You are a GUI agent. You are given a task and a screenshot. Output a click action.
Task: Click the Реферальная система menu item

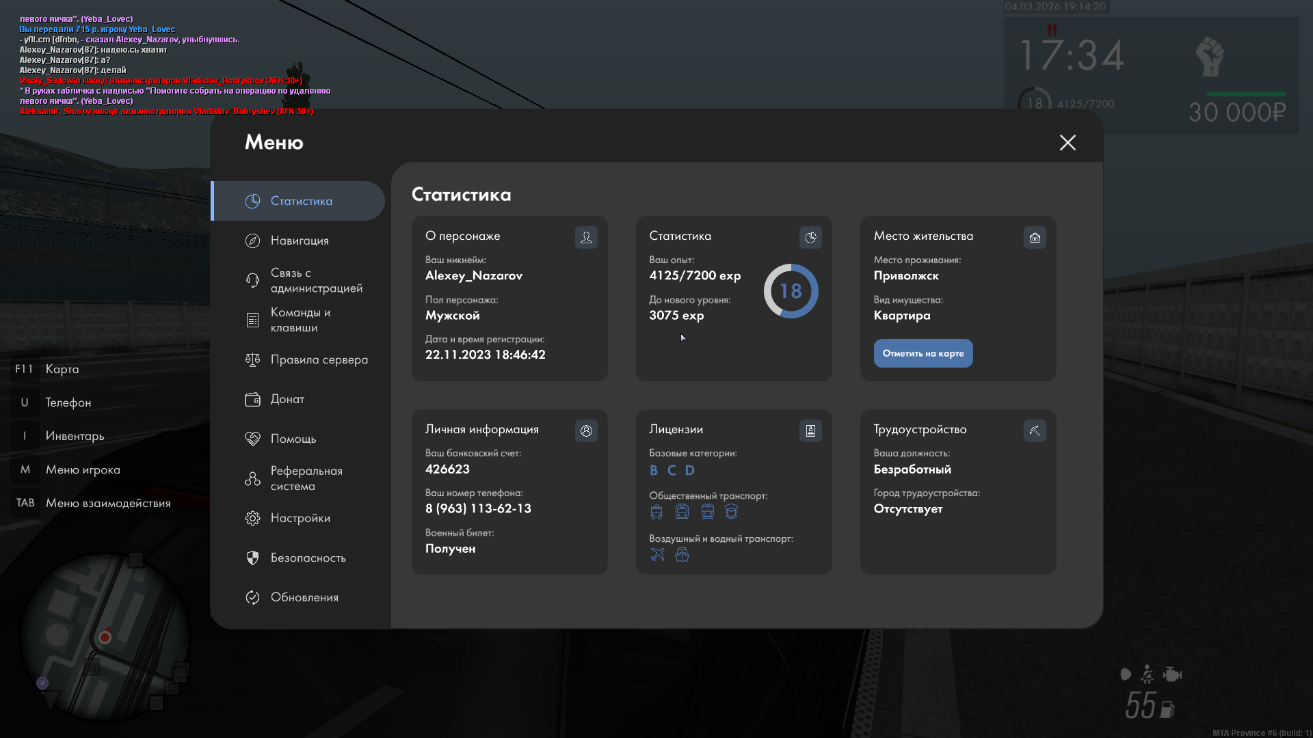pyautogui.click(x=306, y=478)
